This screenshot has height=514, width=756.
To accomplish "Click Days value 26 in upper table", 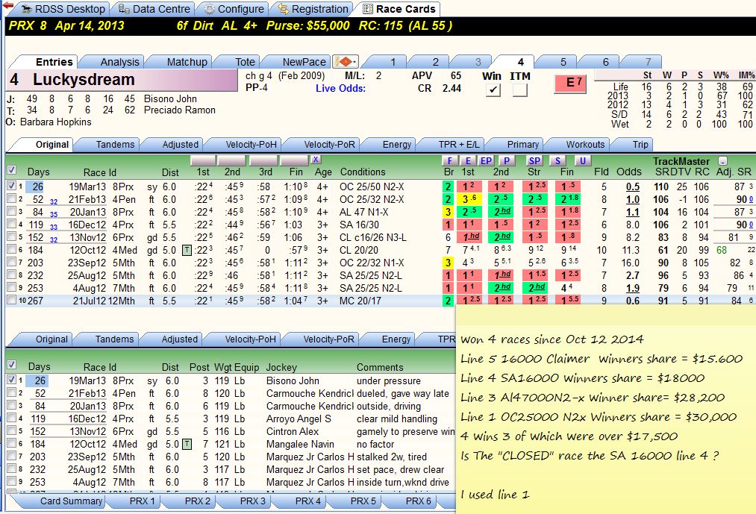I will point(35,187).
